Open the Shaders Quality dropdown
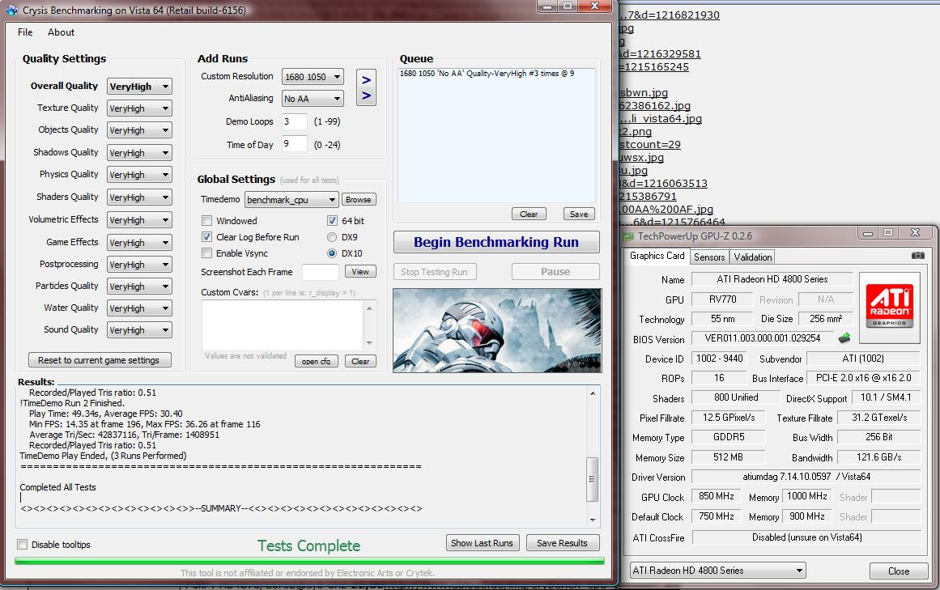This screenshot has width=940, height=590. click(139, 197)
